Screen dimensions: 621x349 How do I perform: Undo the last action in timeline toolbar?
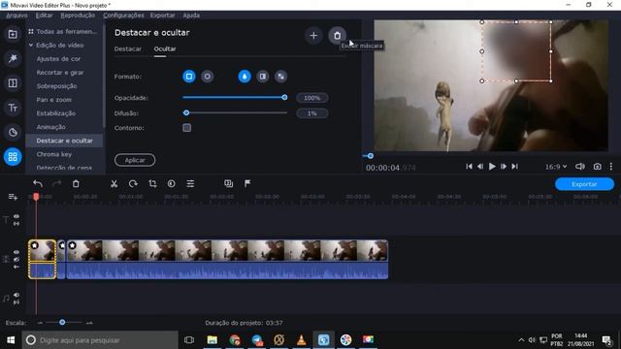tap(38, 183)
